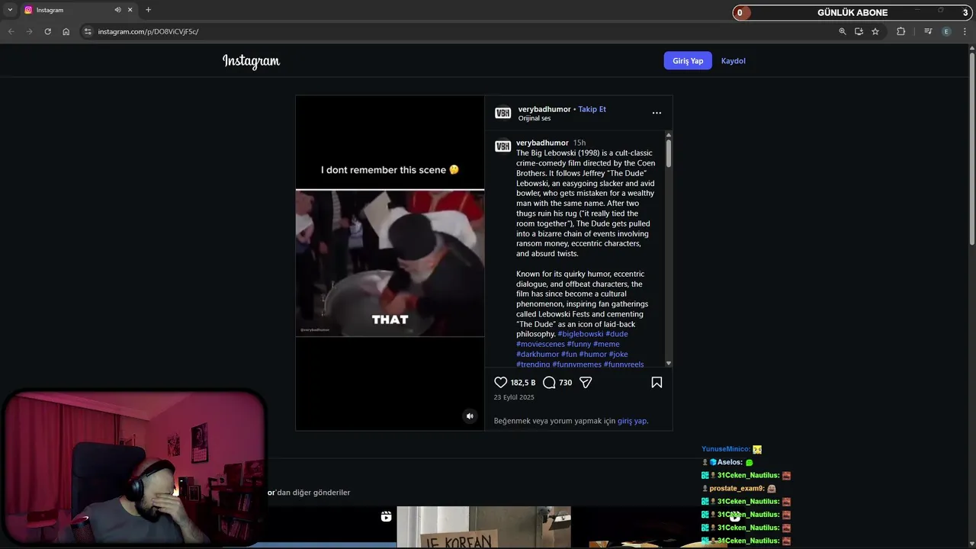Go back with browser back arrow

click(x=11, y=31)
